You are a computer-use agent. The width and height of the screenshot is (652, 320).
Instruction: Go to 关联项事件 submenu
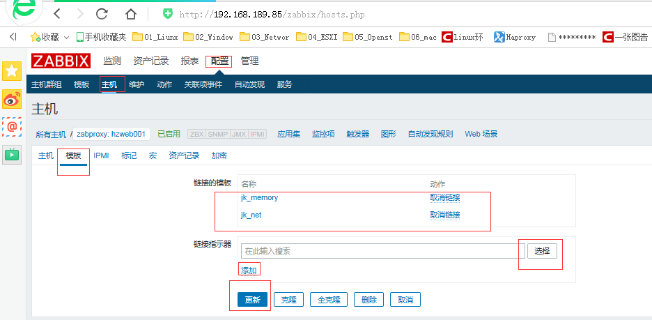[x=203, y=84]
